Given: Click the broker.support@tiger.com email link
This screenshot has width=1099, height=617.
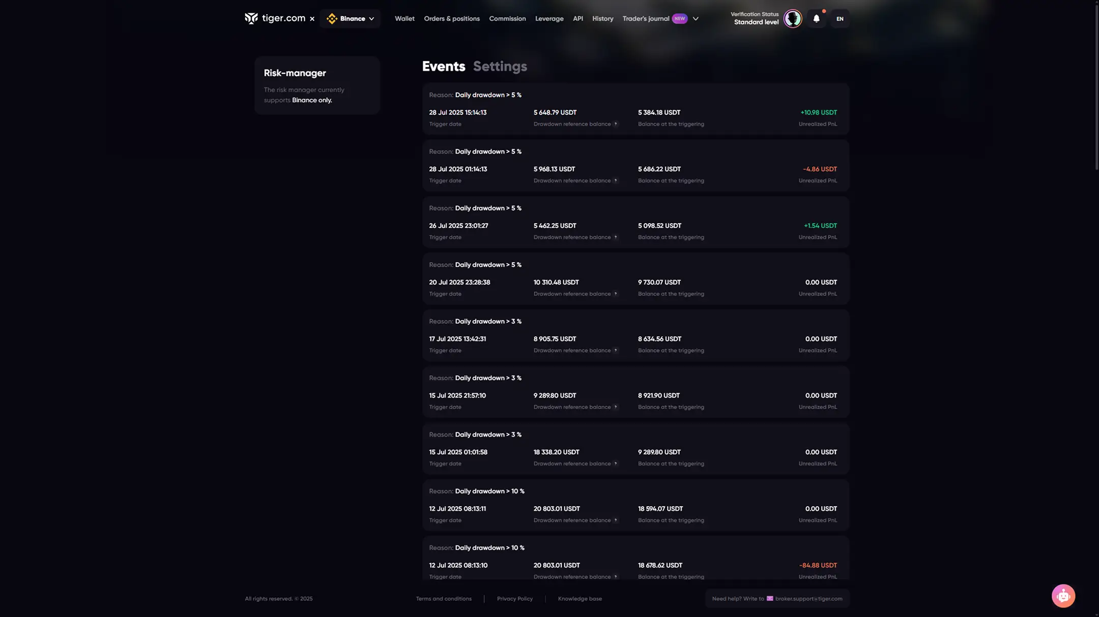Looking at the screenshot, I should click(x=808, y=599).
